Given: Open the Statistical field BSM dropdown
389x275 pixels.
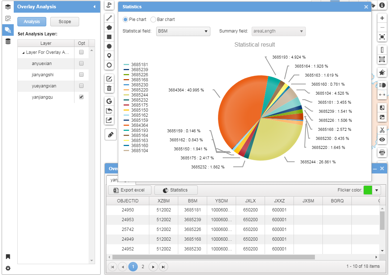Looking at the screenshot, I should tap(183, 31).
